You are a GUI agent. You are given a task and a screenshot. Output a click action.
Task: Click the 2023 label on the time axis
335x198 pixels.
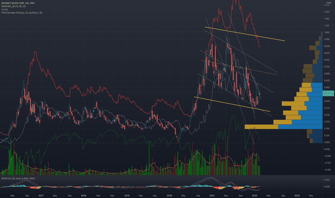tap(297, 195)
